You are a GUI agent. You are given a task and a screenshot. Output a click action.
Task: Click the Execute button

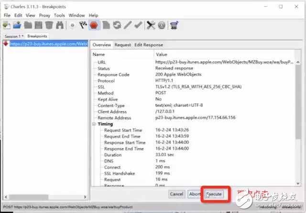pyautogui.click(x=214, y=194)
